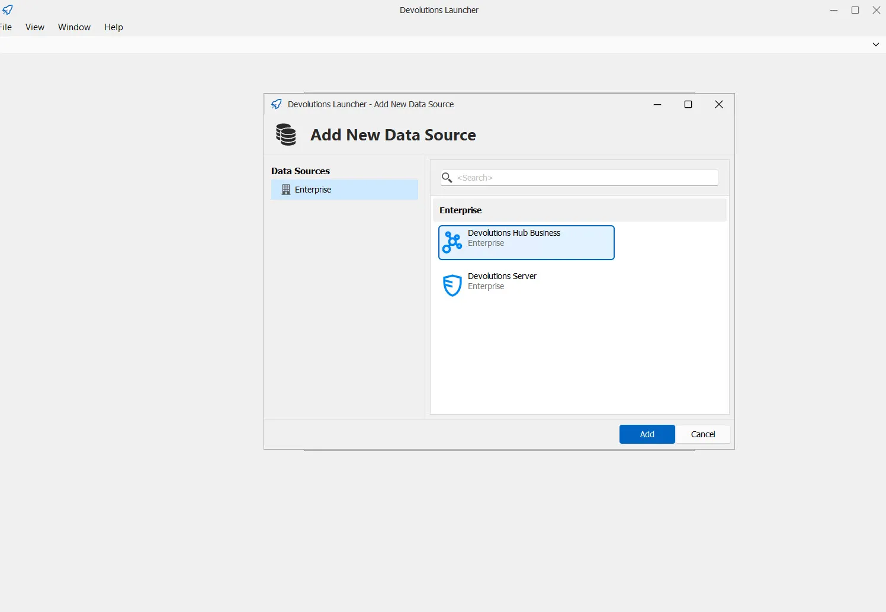Image resolution: width=886 pixels, height=612 pixels.
Task: Click the Enterprise building icon in sidebar
Action: (286, 190)
